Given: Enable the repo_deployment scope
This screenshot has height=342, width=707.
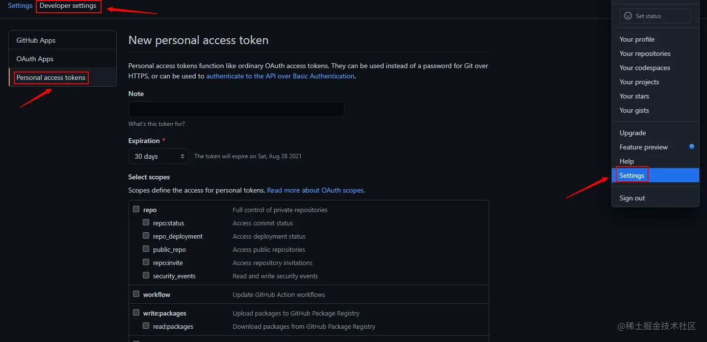Looking at the screenshot, I should point(146,235).
